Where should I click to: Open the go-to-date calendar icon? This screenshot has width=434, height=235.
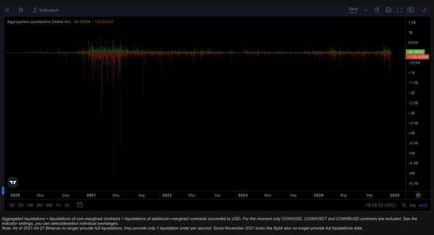click(x=80, y=205)
